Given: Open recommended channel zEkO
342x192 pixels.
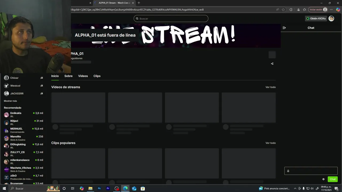Looking at the screenshot, I should click(24, 177).
